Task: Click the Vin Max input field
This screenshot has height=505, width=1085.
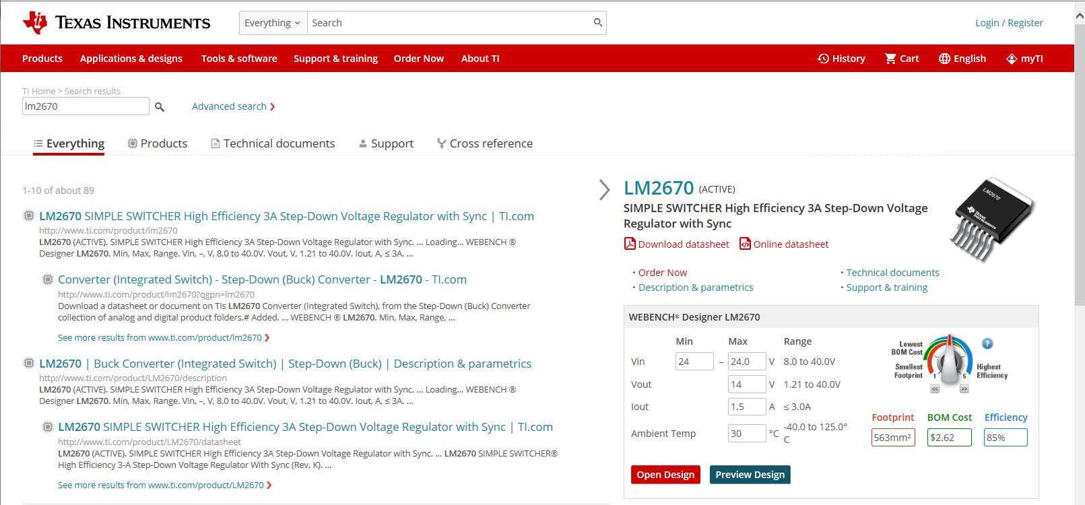Action: click(x=747, y=362)
